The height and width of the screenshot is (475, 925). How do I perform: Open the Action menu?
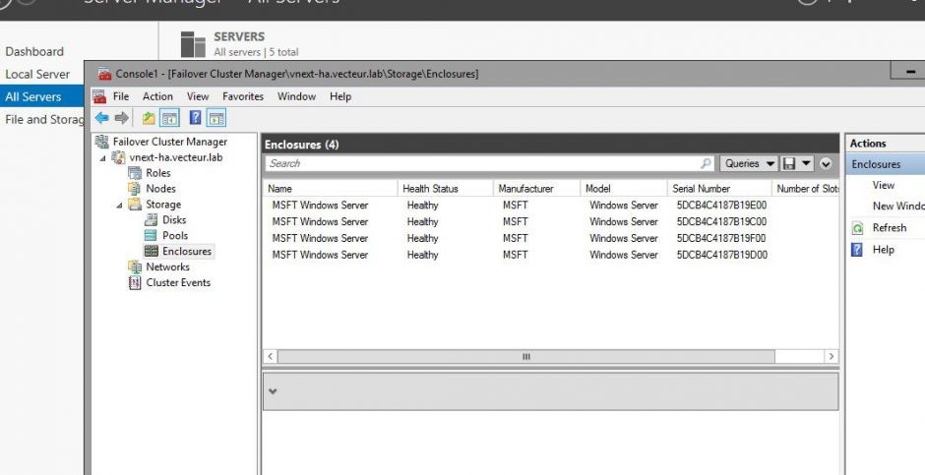tap(157, 96)
